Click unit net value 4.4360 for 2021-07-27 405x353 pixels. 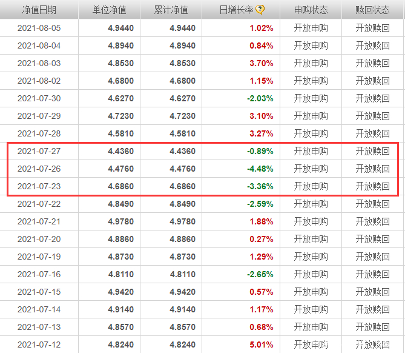pos(121,151)
